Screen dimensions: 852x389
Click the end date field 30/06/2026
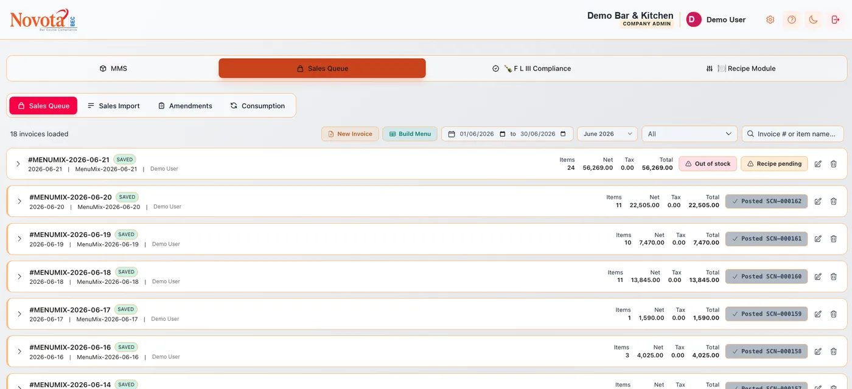[538, 134]
